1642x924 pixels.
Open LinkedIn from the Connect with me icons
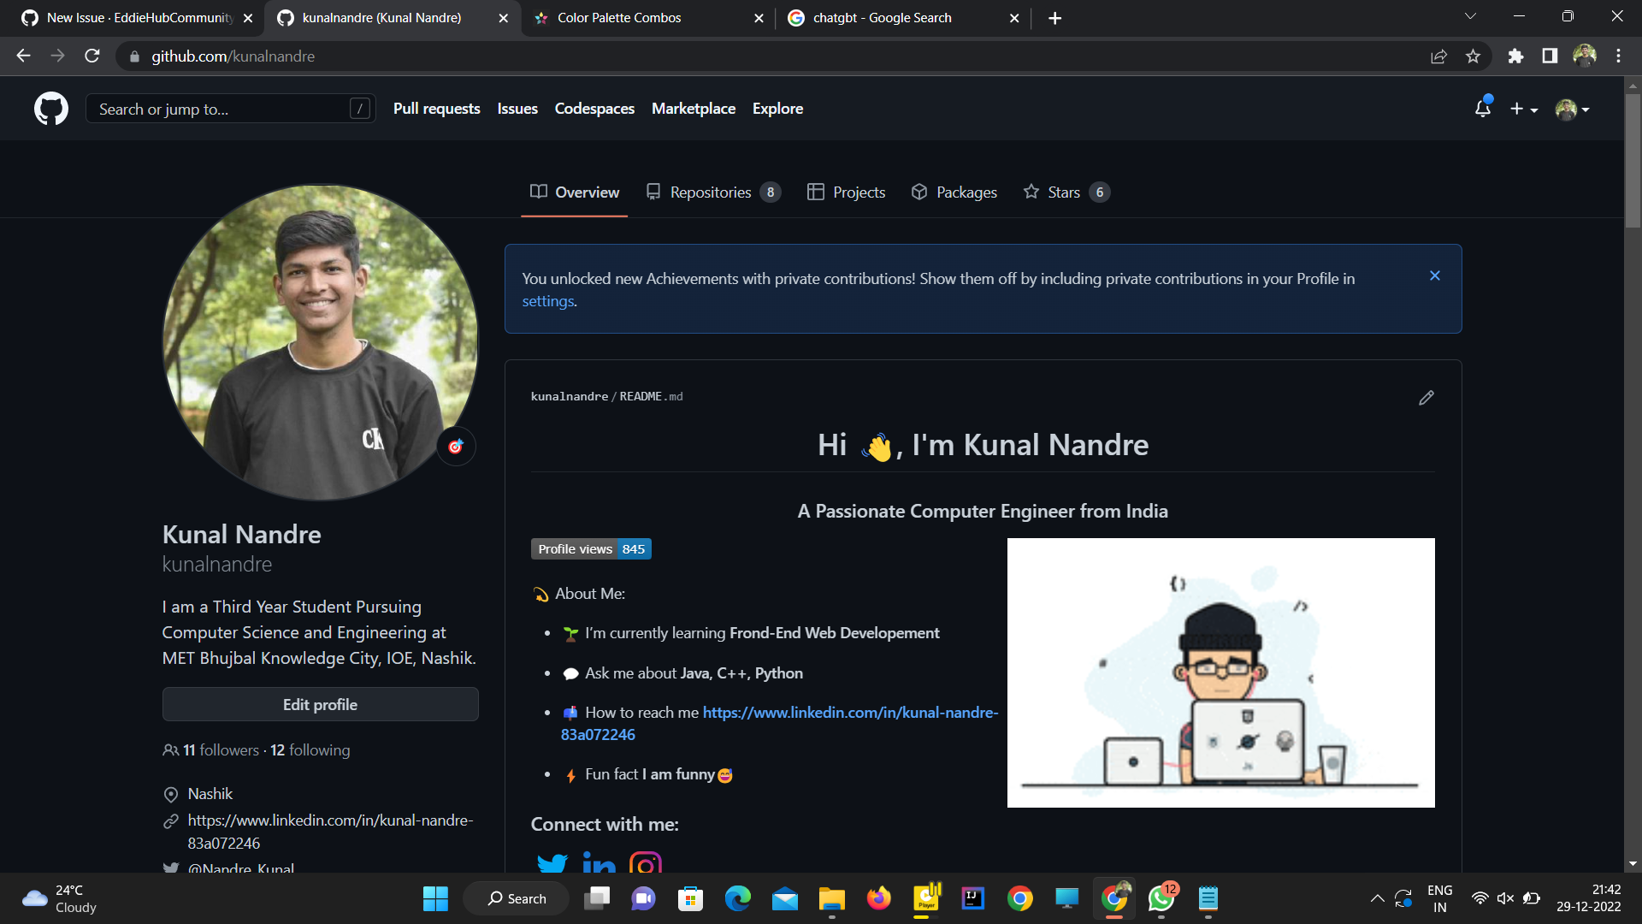[x=600, y=863]
